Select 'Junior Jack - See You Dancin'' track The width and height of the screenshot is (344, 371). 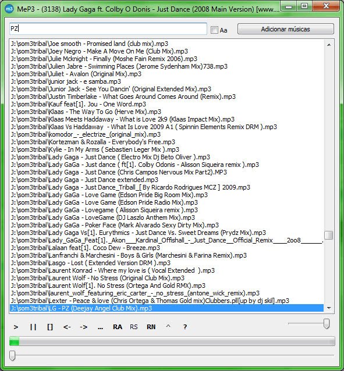(x=167, y=89)
